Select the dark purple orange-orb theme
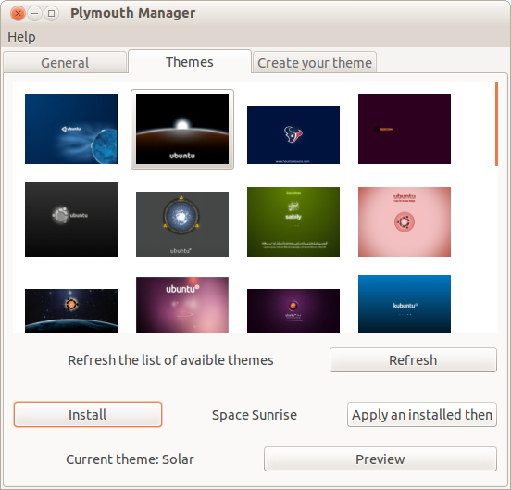This screenshot has width=511, height=490. click(x=293, y=310)
